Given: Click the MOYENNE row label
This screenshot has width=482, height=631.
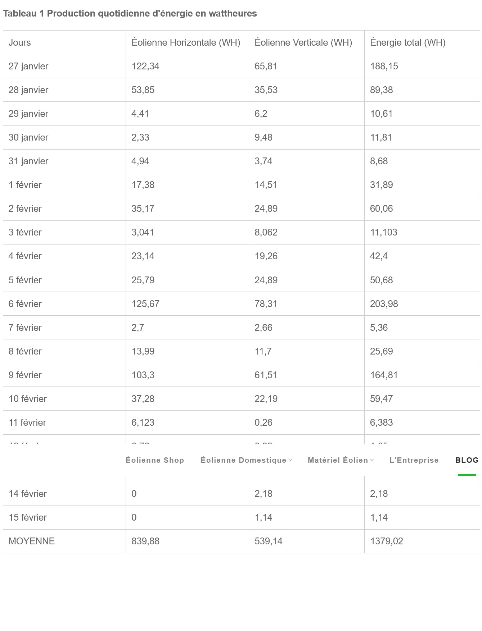Looking at the screenshot, I should click(32, 541).
